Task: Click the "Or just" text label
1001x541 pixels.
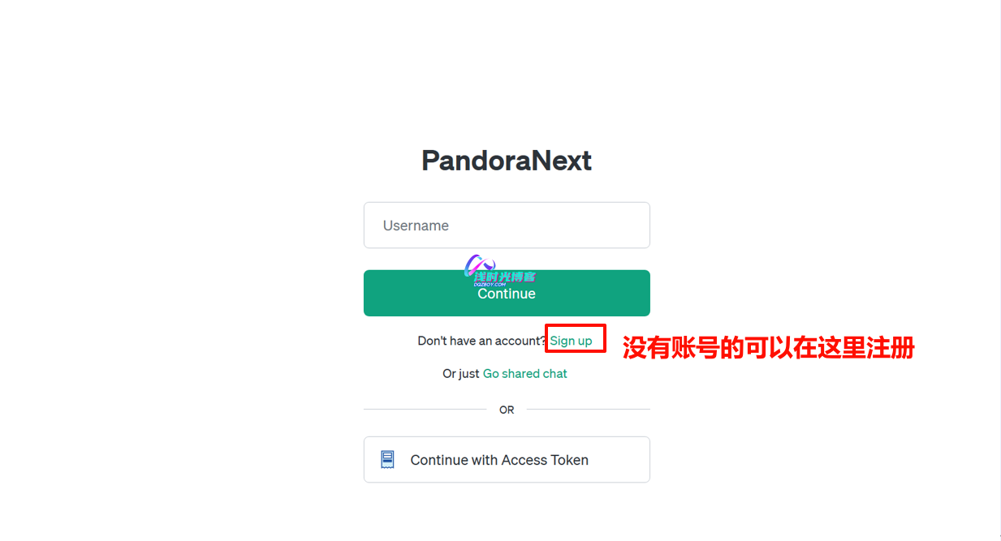Action: [x=460, y=374]
